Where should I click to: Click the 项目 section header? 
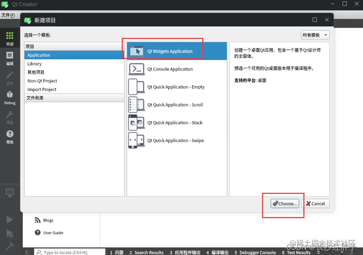coord(74,47)
